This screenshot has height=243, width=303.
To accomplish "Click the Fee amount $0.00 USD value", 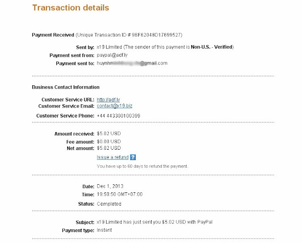I will tap(109, 141).
